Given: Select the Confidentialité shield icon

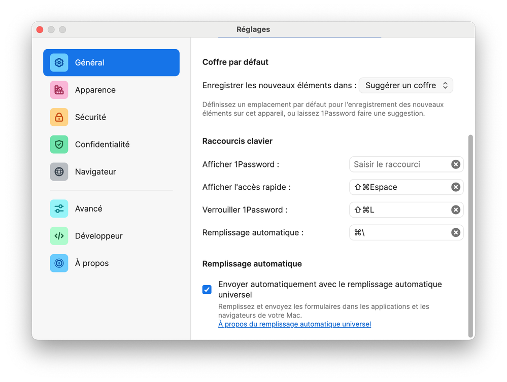Looking at the screenshot, I should 59,145.
